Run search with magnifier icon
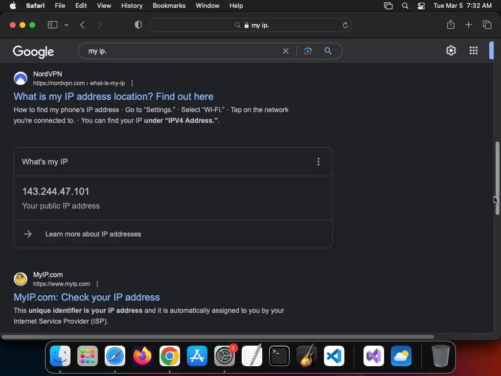501x376 pixels. pos(328,51)
